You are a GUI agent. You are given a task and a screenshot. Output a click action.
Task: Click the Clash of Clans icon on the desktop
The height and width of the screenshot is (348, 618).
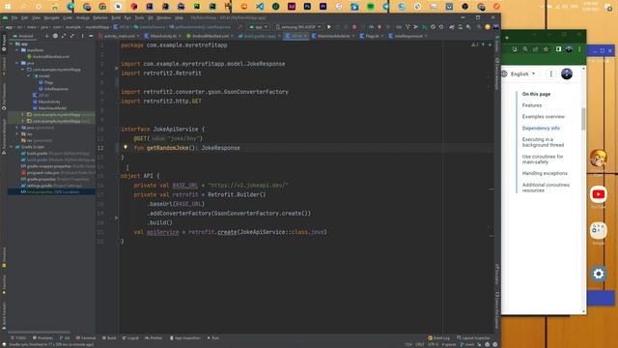(x=599, y=159)
